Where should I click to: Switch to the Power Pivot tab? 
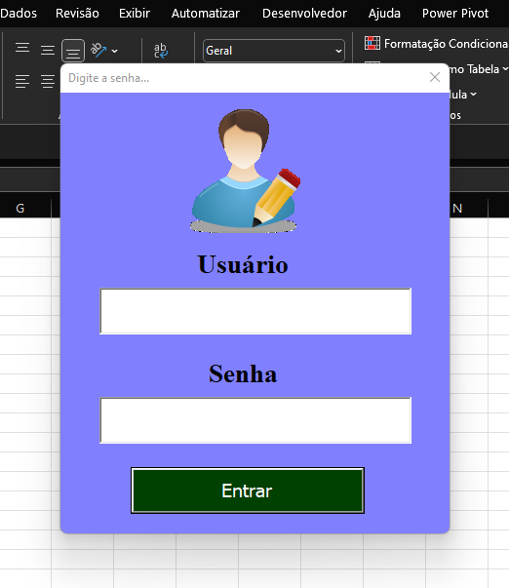455,14
